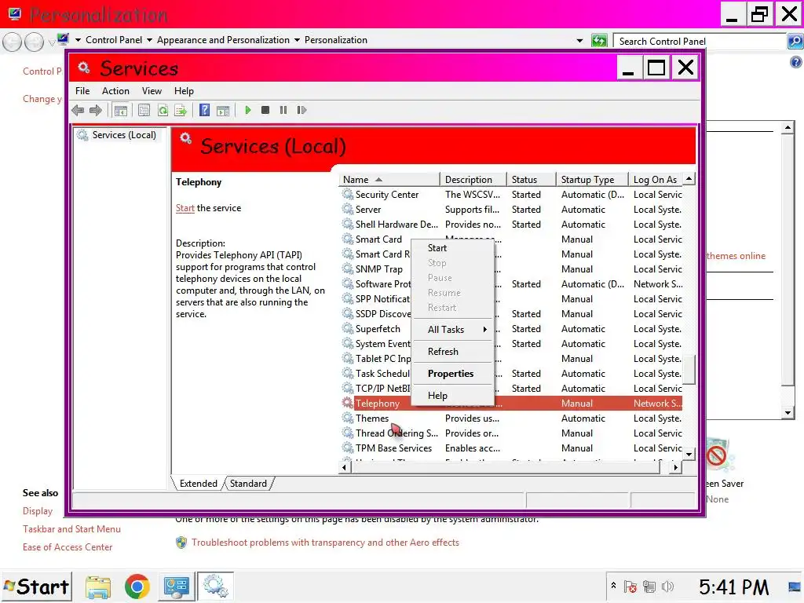Select the Thread Ordering Server row
The width and height of the screenshot is (804, 603).
tap(511, 433)
